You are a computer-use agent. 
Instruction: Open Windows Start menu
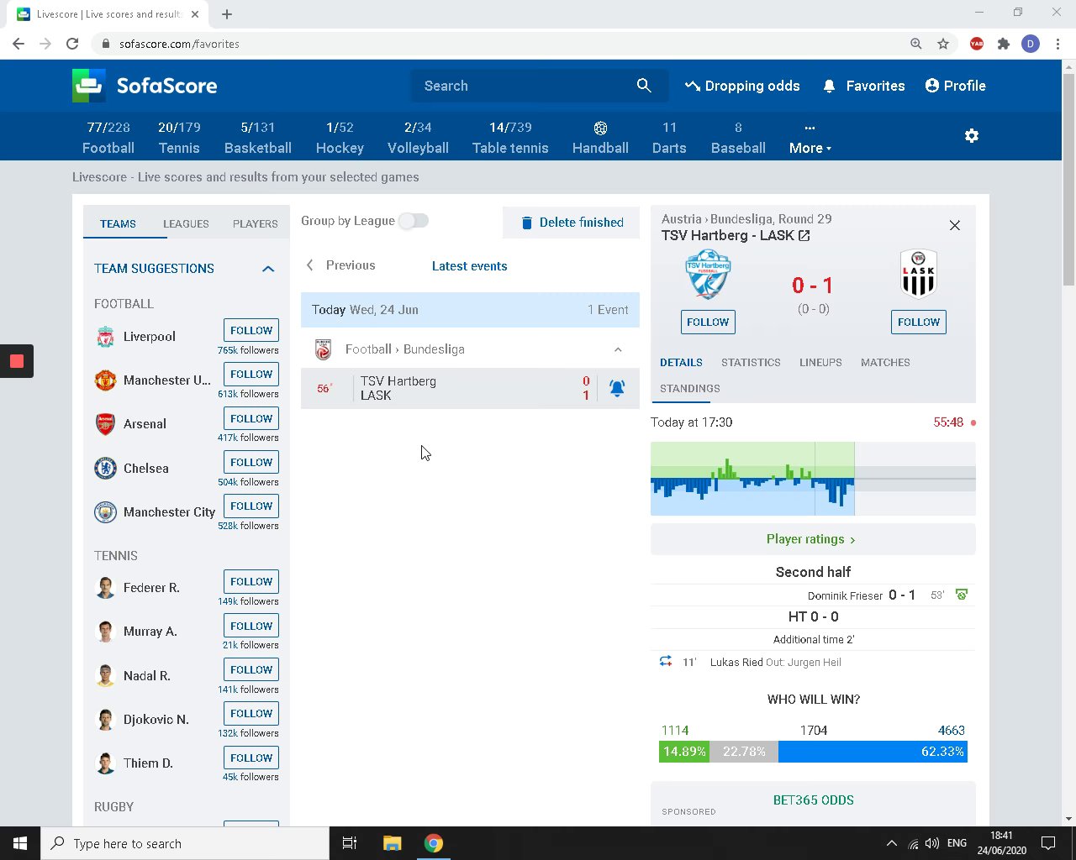click(x=20, y=843)
